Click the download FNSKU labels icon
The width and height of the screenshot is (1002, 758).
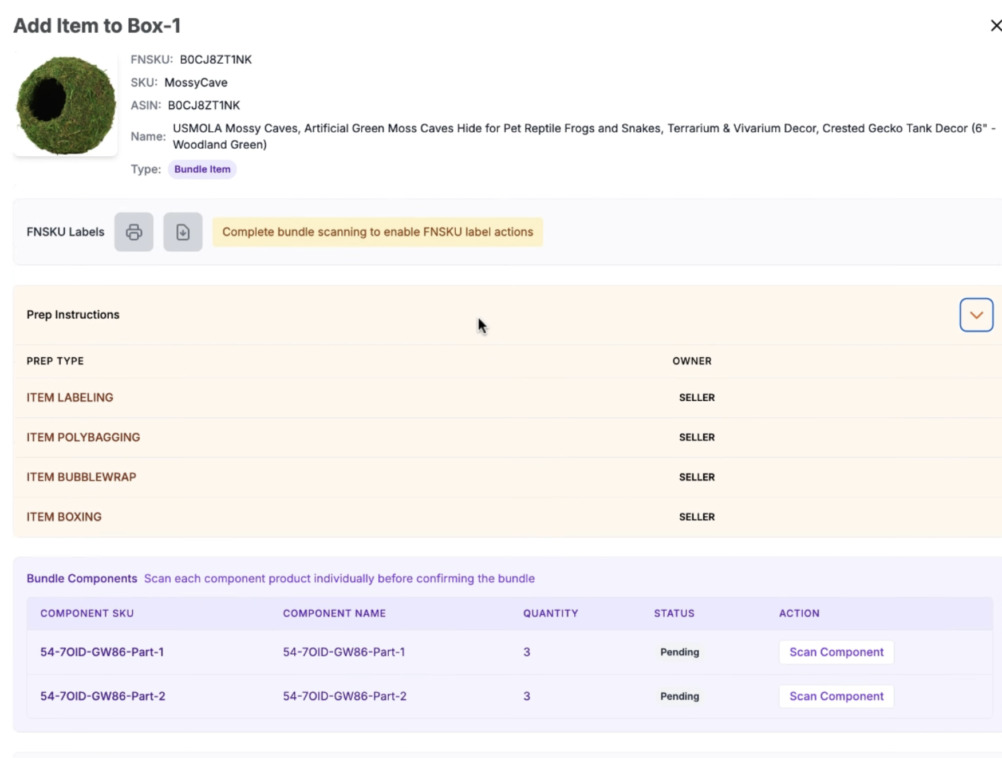click(x=183, y=232)
